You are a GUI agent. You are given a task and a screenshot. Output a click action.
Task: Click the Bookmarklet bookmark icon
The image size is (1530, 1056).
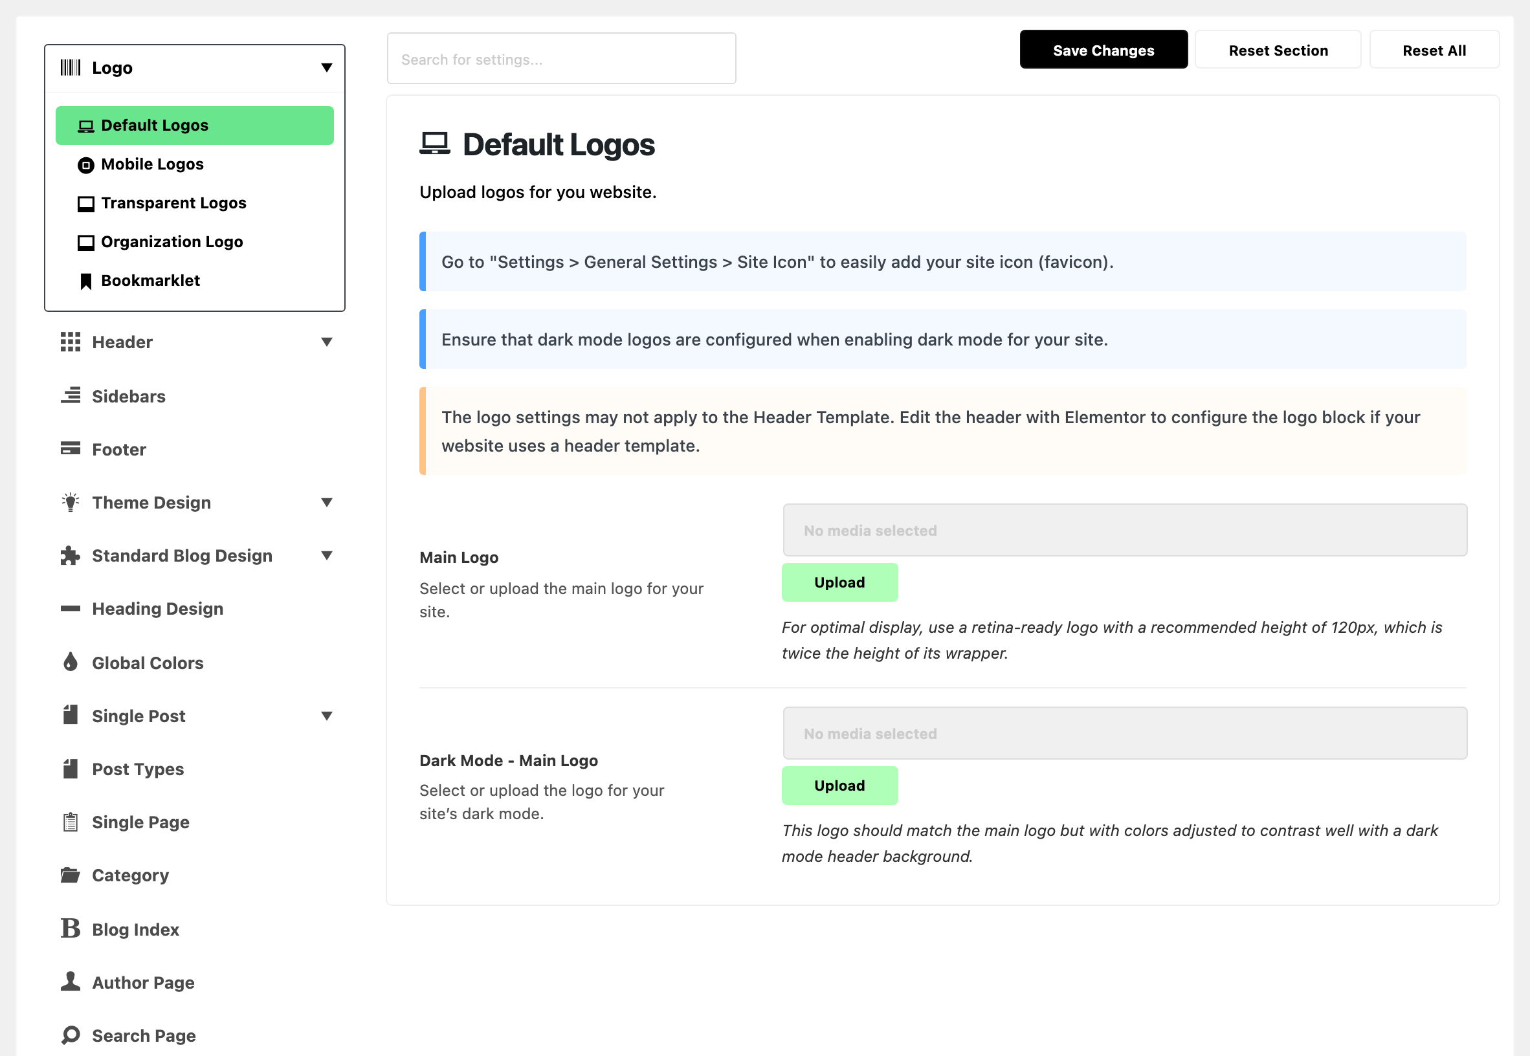pos(85,281)
